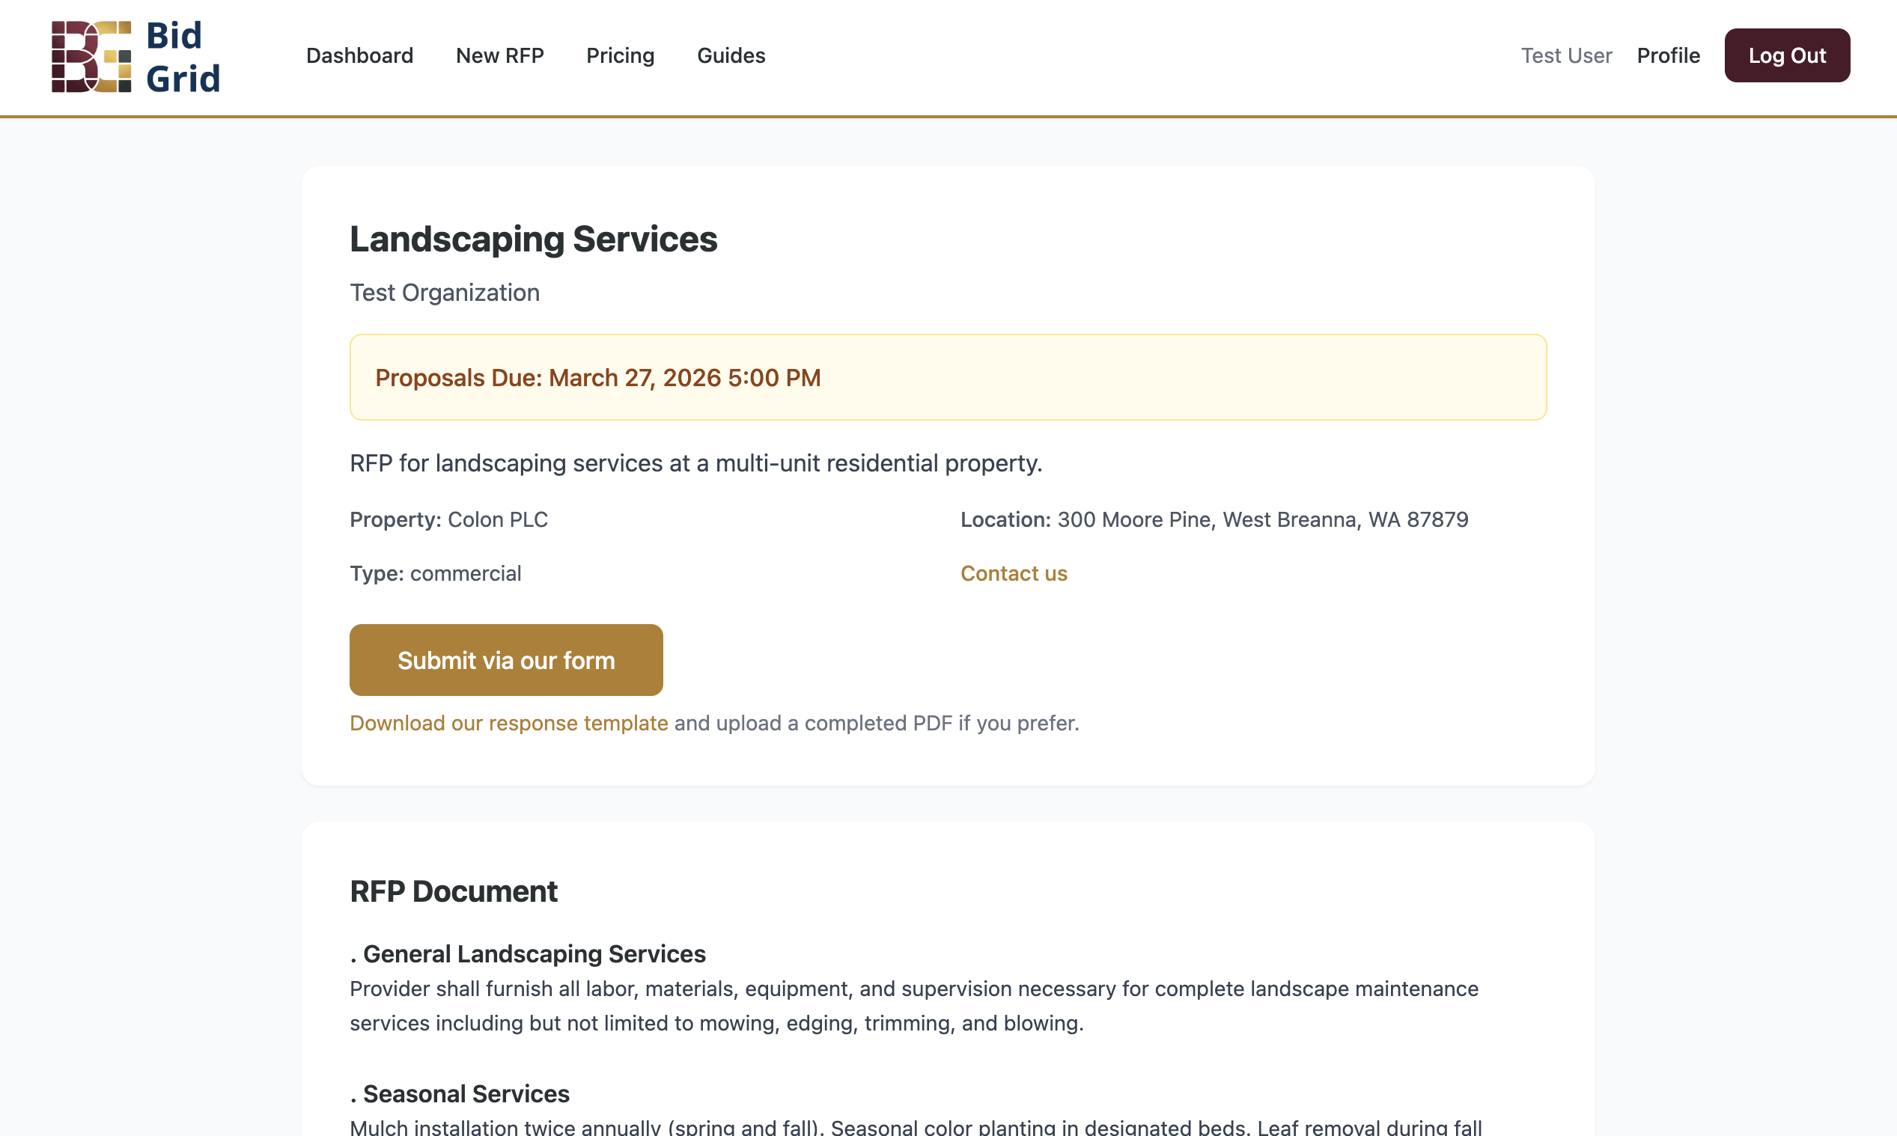The image size is (1897, 1136).
Task: View the Pricing page
Action: click(620, 55)
